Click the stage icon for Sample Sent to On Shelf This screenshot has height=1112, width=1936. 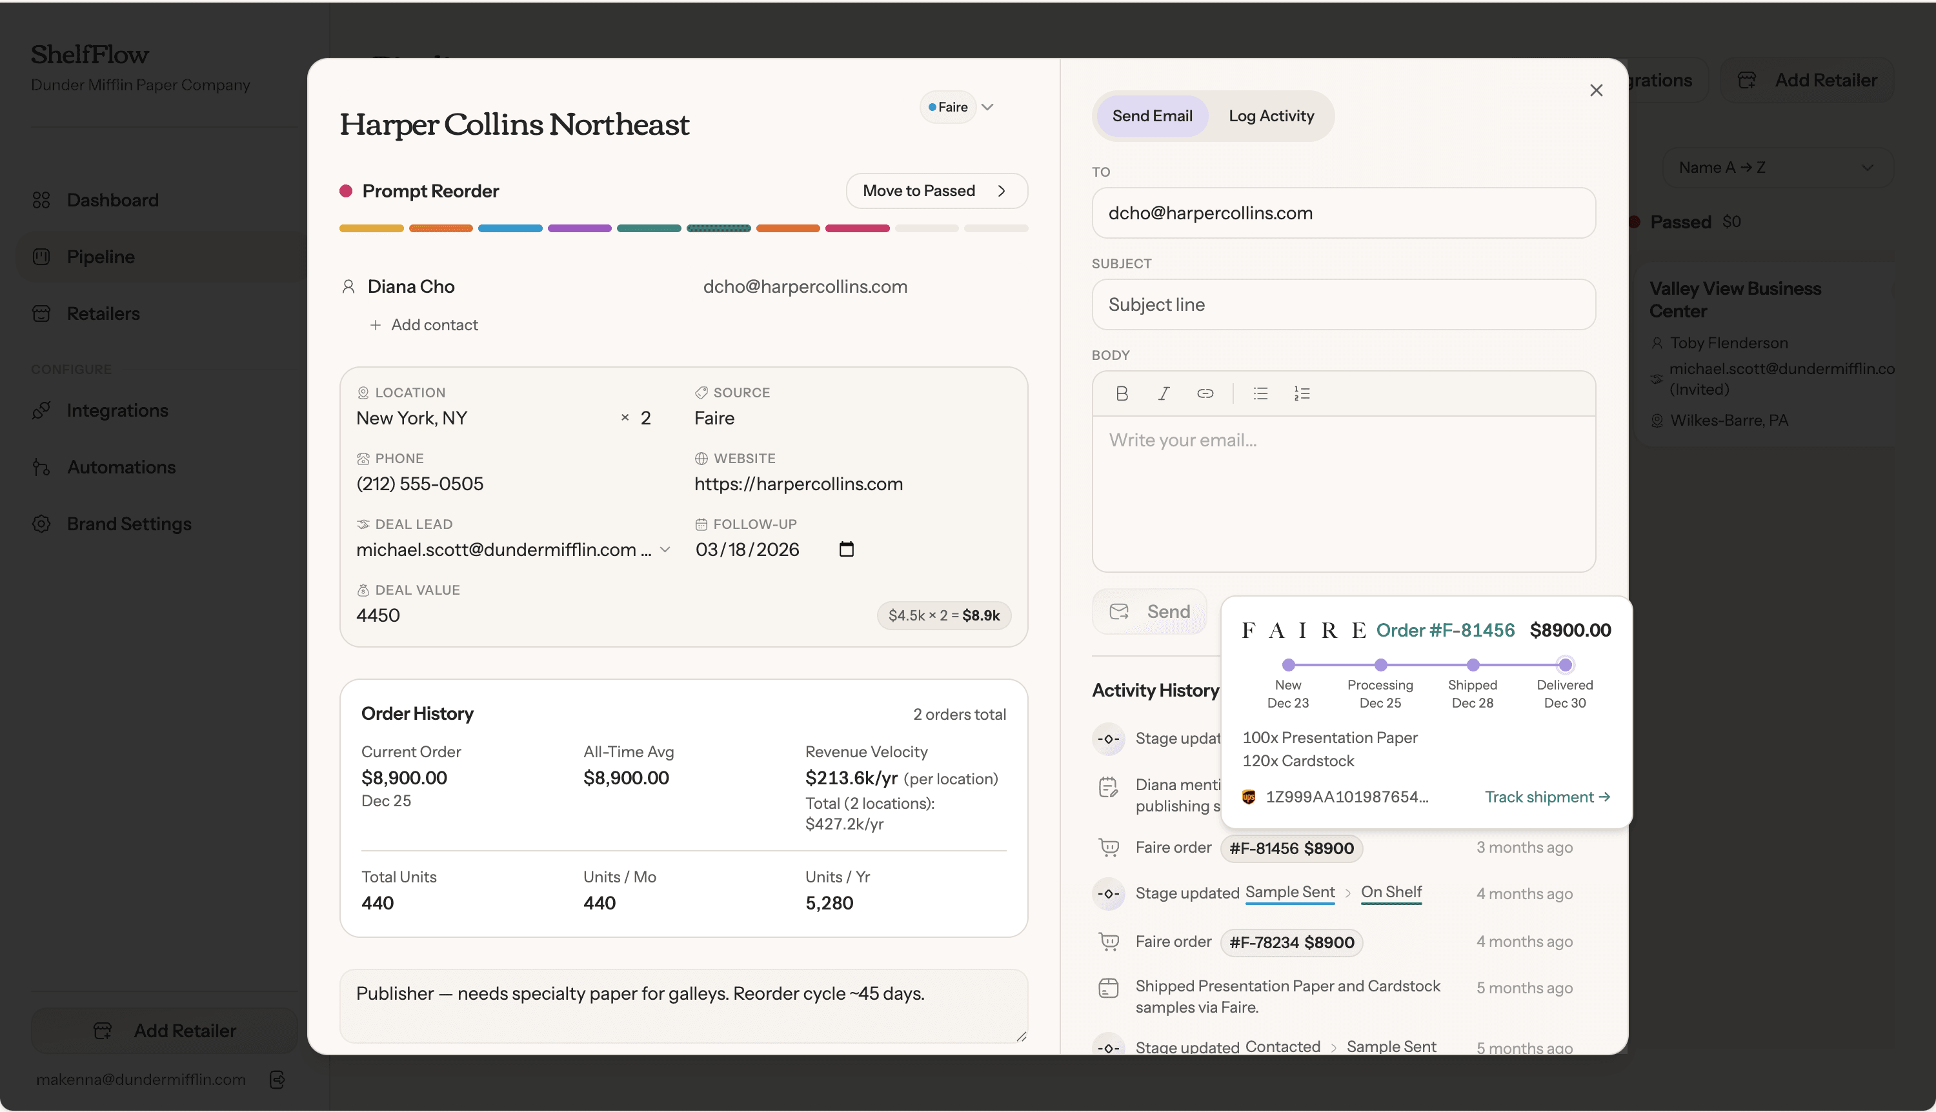(x=1109, y=893)
